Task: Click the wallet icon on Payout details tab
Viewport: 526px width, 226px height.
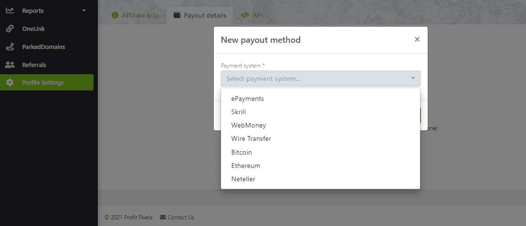Action: (x=177, y=15)
